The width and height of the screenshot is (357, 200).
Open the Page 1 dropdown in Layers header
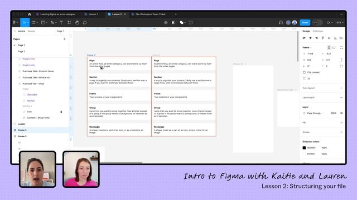pos(61,31)
